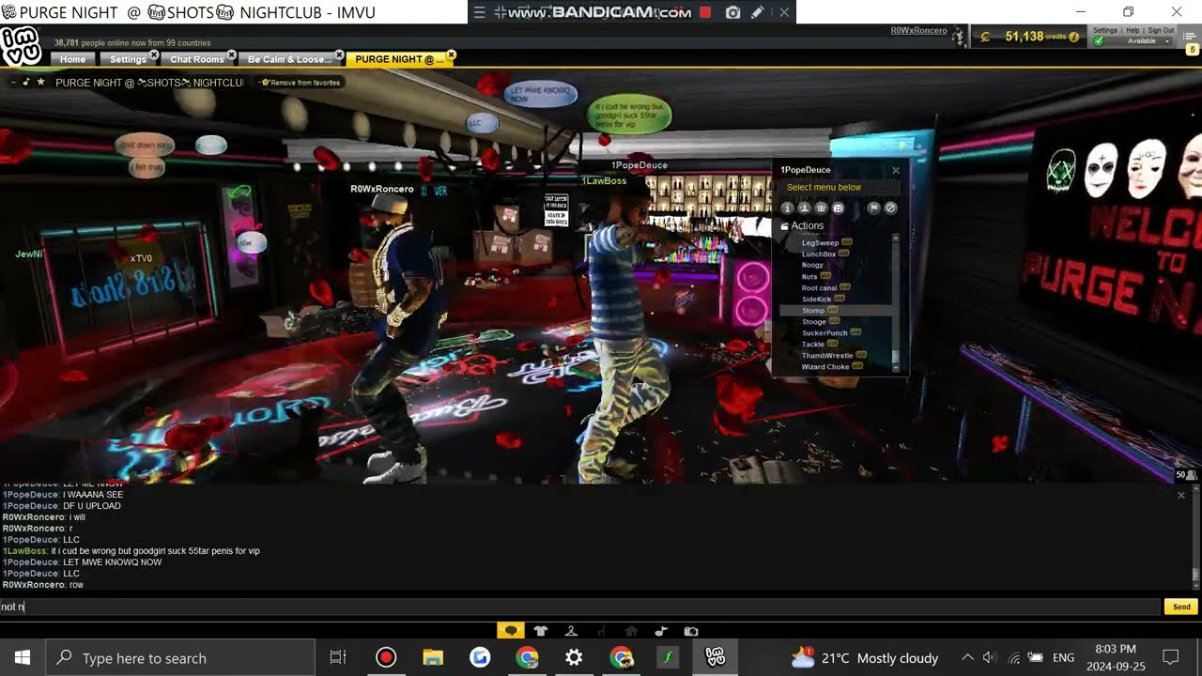Open the Windows Start menu
This screenshot has width=1202, height=676.
click(23, 657)
